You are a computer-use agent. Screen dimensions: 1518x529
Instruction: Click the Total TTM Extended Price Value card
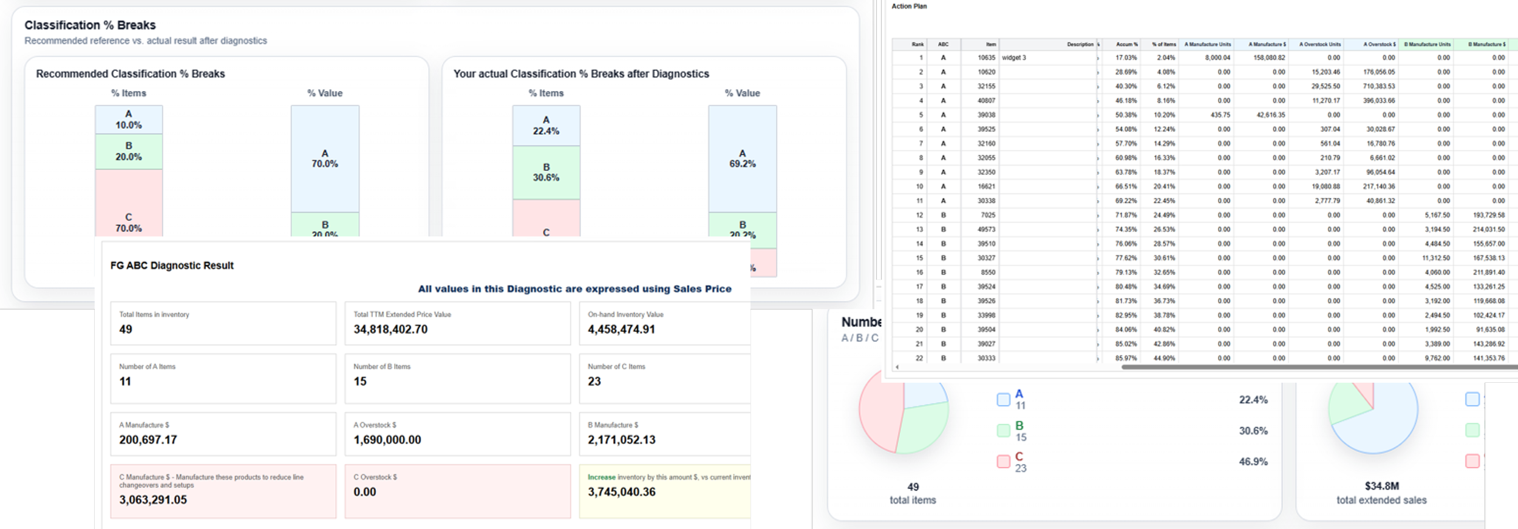(x=458, y=323)
